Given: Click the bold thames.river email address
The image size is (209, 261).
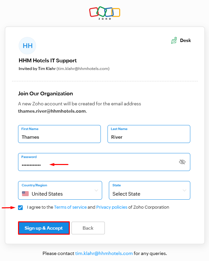Looking at the screenshot, I should [52, 111].
